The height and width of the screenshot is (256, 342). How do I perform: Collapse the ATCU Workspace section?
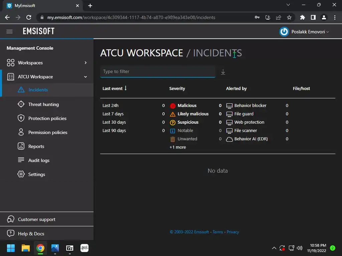point(85,77)
